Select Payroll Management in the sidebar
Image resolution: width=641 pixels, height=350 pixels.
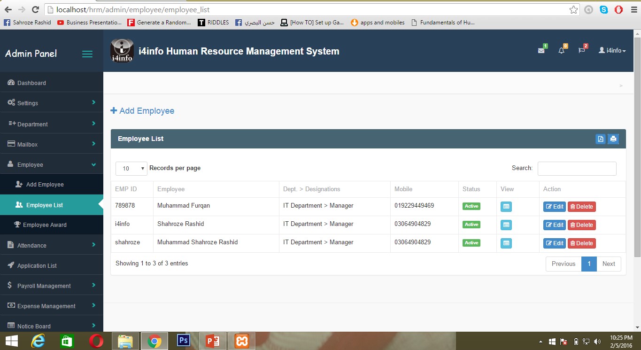tap(45, 285)
